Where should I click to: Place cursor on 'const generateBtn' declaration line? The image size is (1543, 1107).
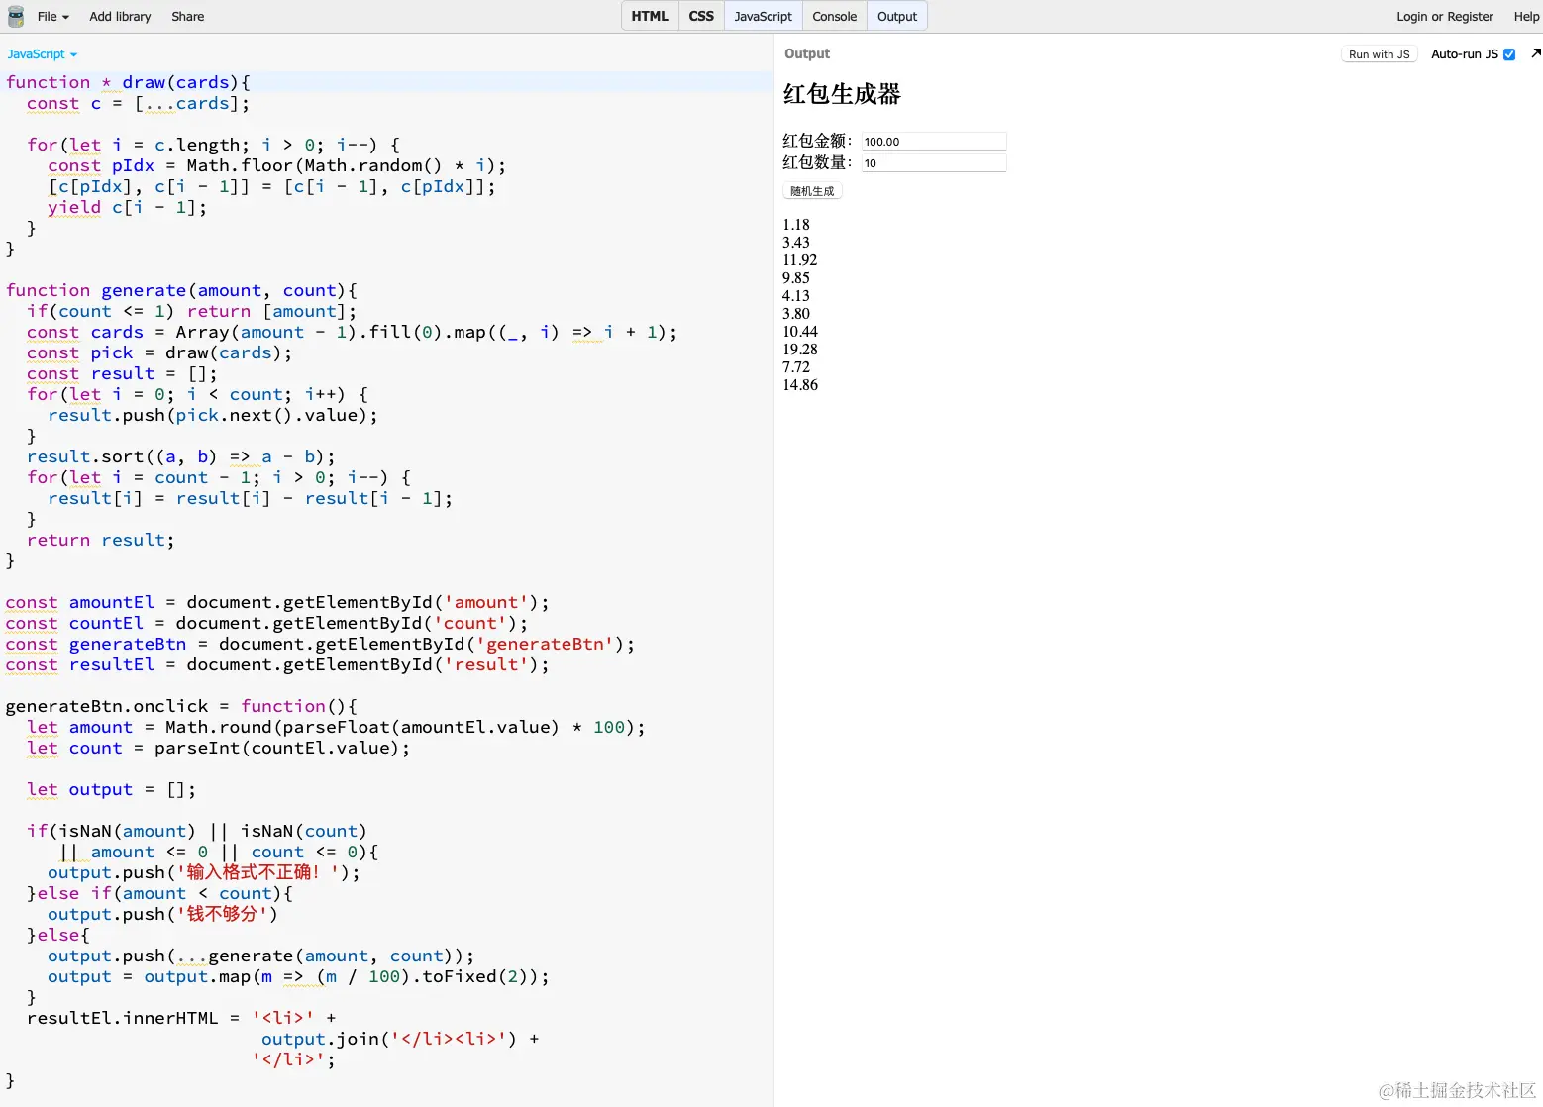coord(320,644)
